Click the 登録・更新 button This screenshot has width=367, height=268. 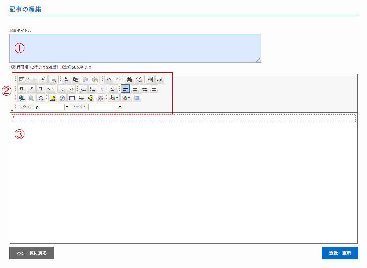coord(340,253)
